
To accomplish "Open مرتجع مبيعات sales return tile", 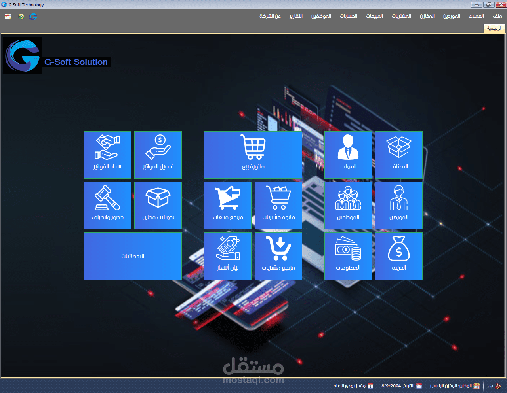I will (228, 206).
